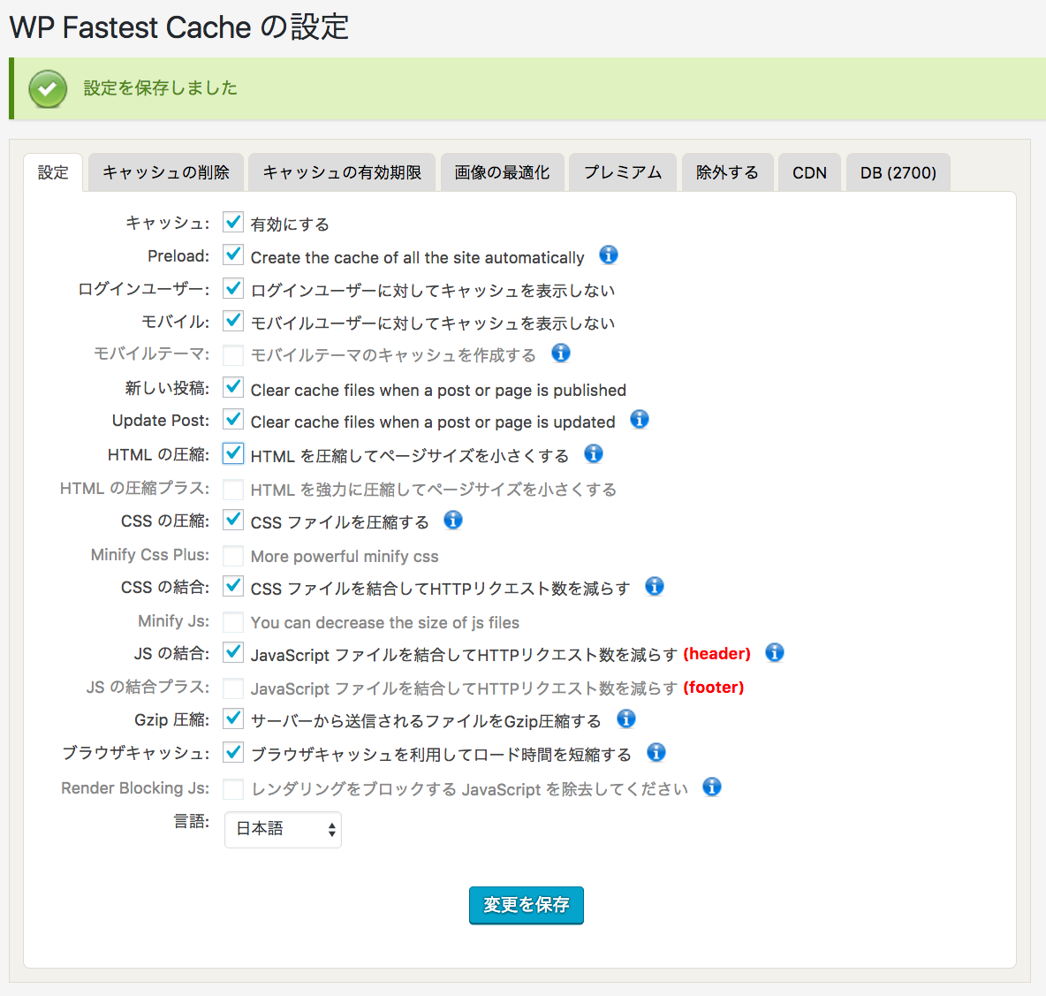Viewport: 1046px width, 996px height.
Task: Toggle キャッシュ 有効にする checkbox
Action: (x=233, y=222)
